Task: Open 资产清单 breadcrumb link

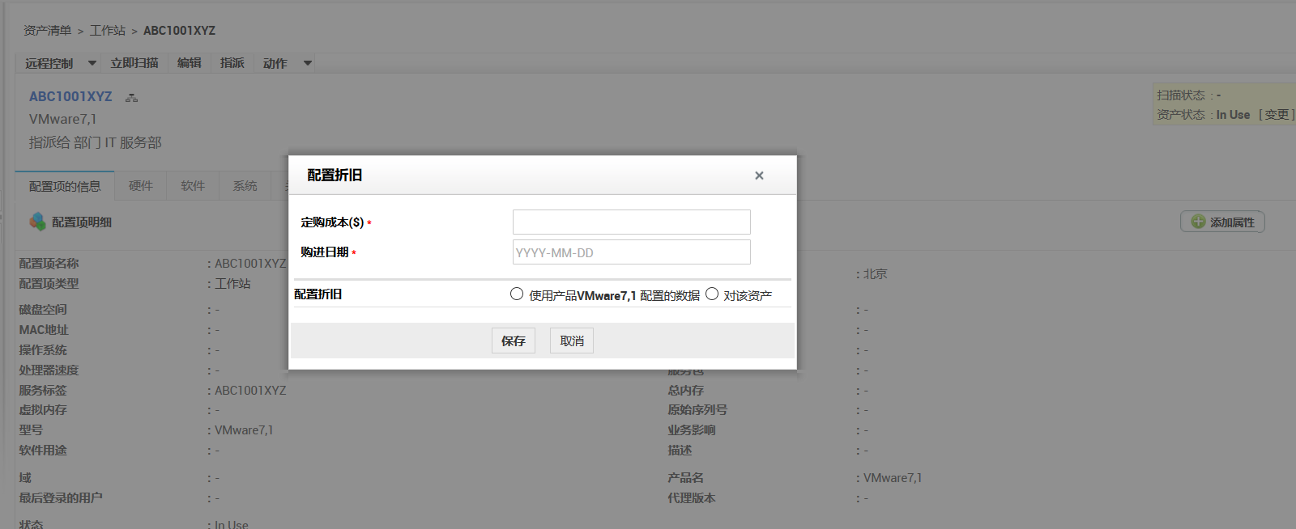Action: [x=48, y=31]
